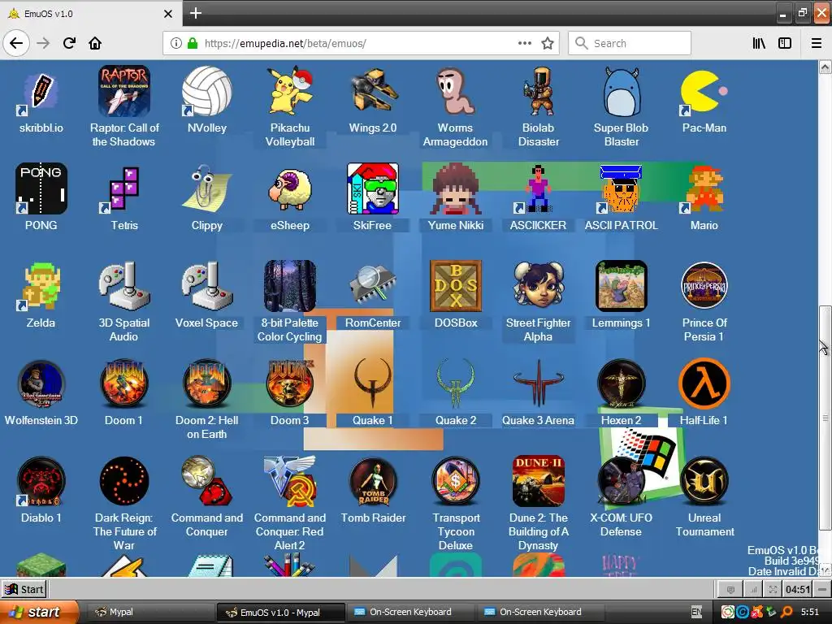The width and height of the screenshot is (832, 624).
Task: Launch Pac-Man shortcut
Action: tap(704, 91)
